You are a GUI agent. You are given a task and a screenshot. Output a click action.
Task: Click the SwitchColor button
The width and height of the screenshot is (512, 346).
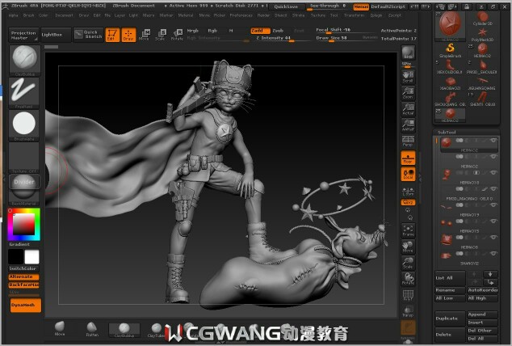(x=23, y=268)
